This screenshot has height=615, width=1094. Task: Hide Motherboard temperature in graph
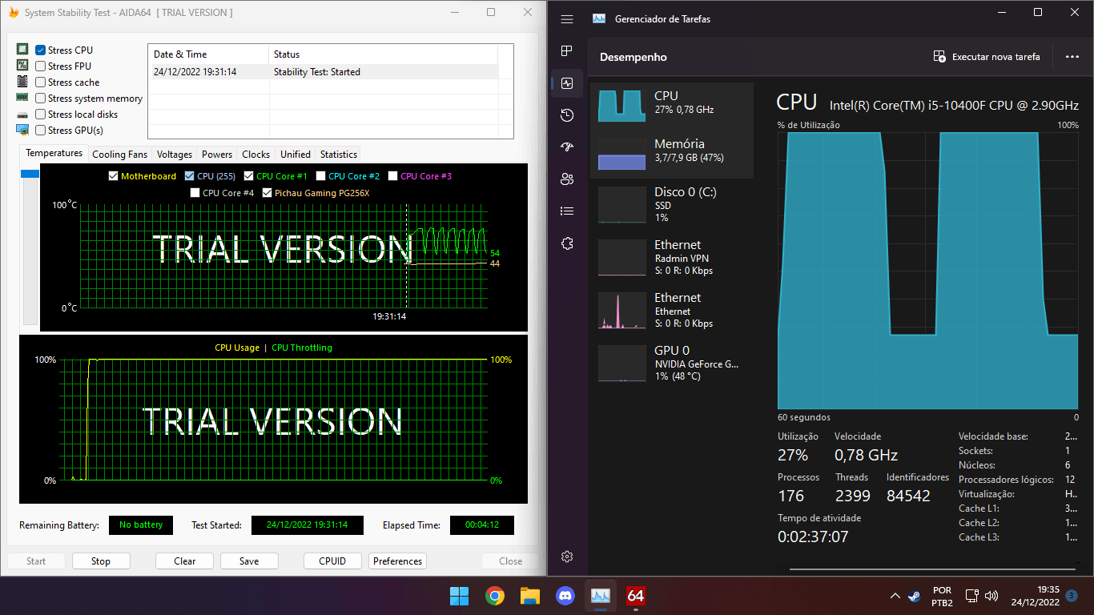tap(112, 176)
